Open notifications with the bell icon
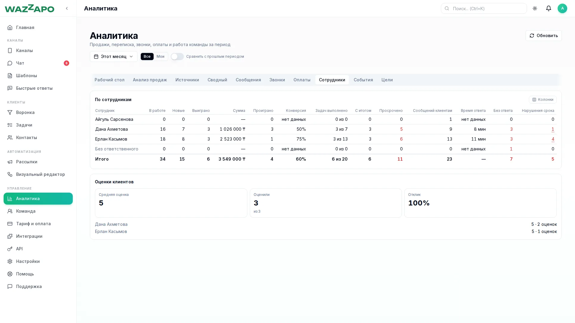The height and width of the screenshot is (323, 575). click(x=549, y=8)
